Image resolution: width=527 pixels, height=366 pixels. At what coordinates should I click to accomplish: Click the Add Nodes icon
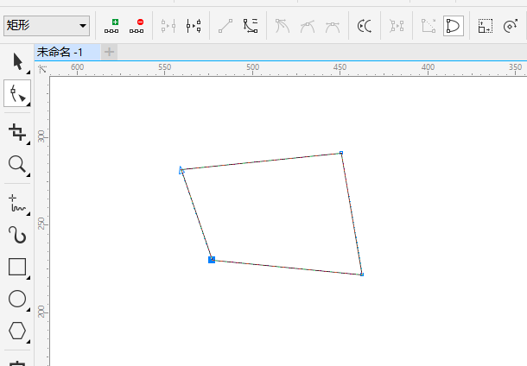point(111,26)
